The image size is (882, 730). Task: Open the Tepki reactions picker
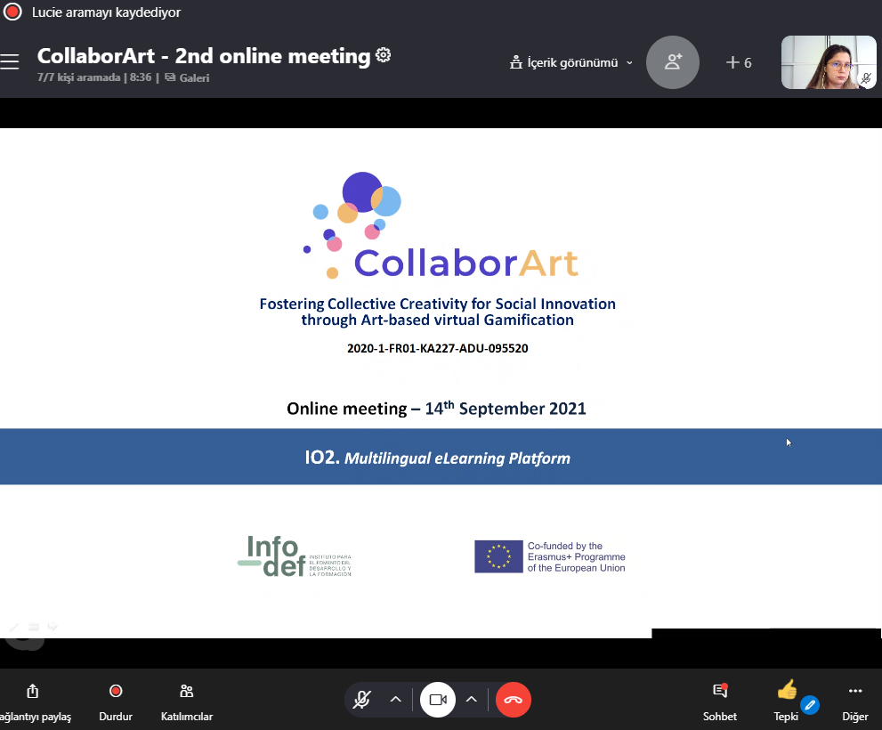pos(787,700)
